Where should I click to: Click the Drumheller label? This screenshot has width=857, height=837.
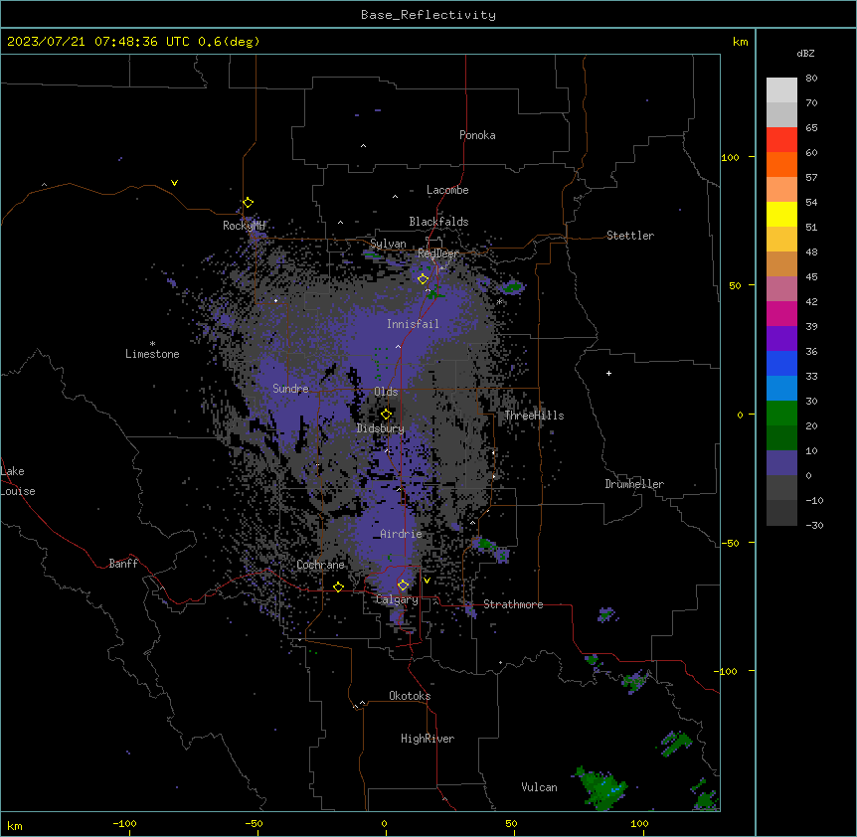coord(634,484)
